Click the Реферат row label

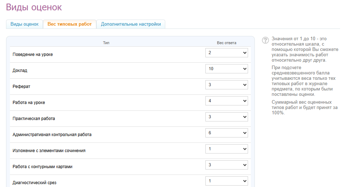(21, 87)
